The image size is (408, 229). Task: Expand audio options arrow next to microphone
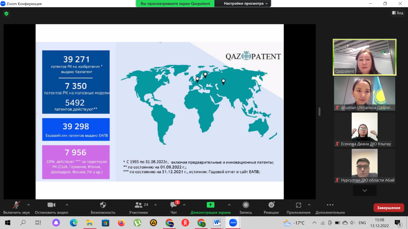pos(28,205)
